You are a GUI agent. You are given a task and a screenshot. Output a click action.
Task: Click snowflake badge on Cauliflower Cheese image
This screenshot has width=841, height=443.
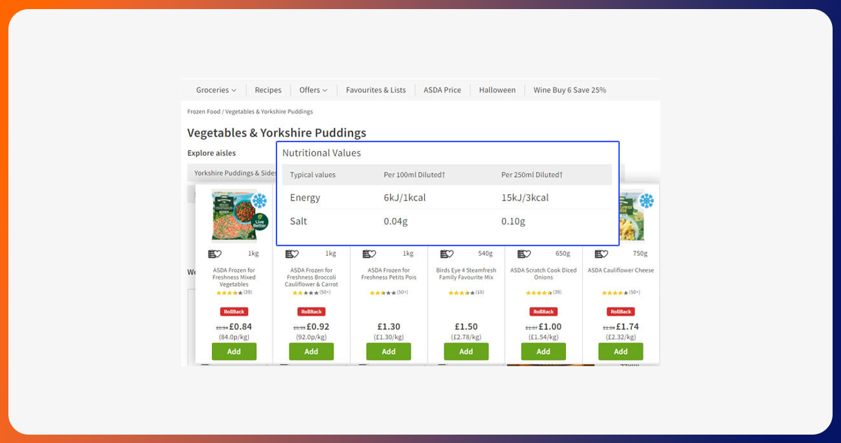[x=646, y=201]
